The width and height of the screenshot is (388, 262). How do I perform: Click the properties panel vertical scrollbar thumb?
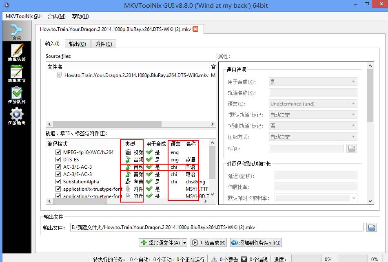[370, 95]
